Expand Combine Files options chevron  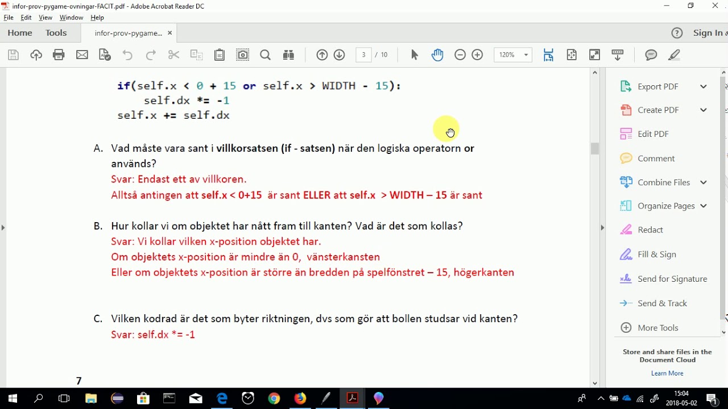[704, 182]
